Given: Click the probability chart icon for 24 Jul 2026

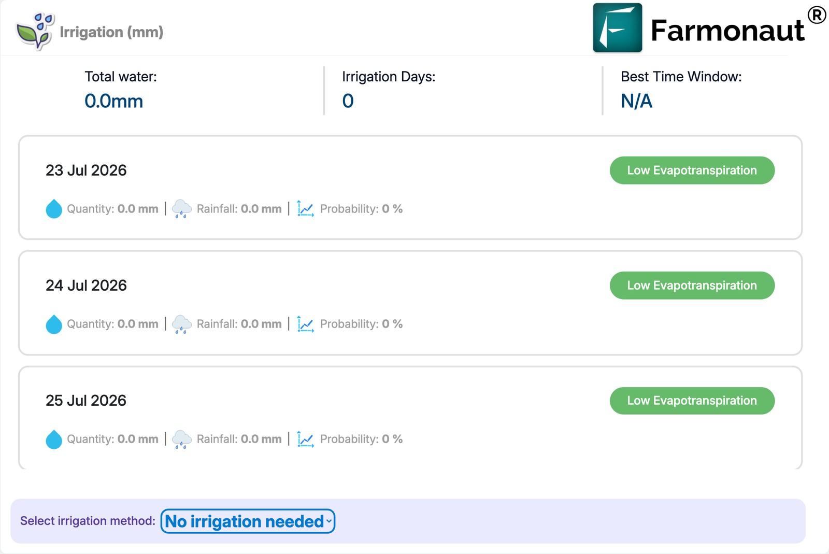Looking at the screenshot, I should pyautogui.click(x=305, y=324).
